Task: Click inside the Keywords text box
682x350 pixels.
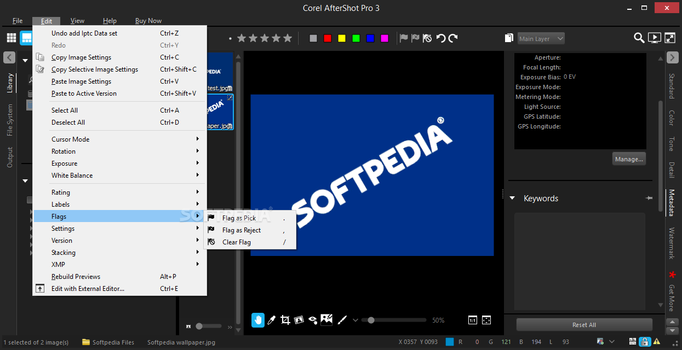Action: (x=580, y=261)
